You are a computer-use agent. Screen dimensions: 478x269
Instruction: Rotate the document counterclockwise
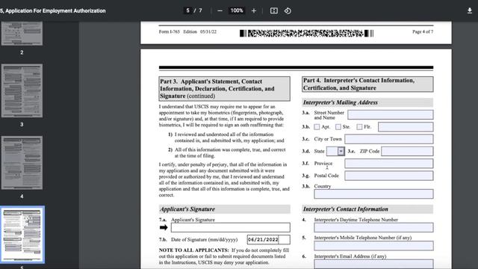click(x=288, y=10)
